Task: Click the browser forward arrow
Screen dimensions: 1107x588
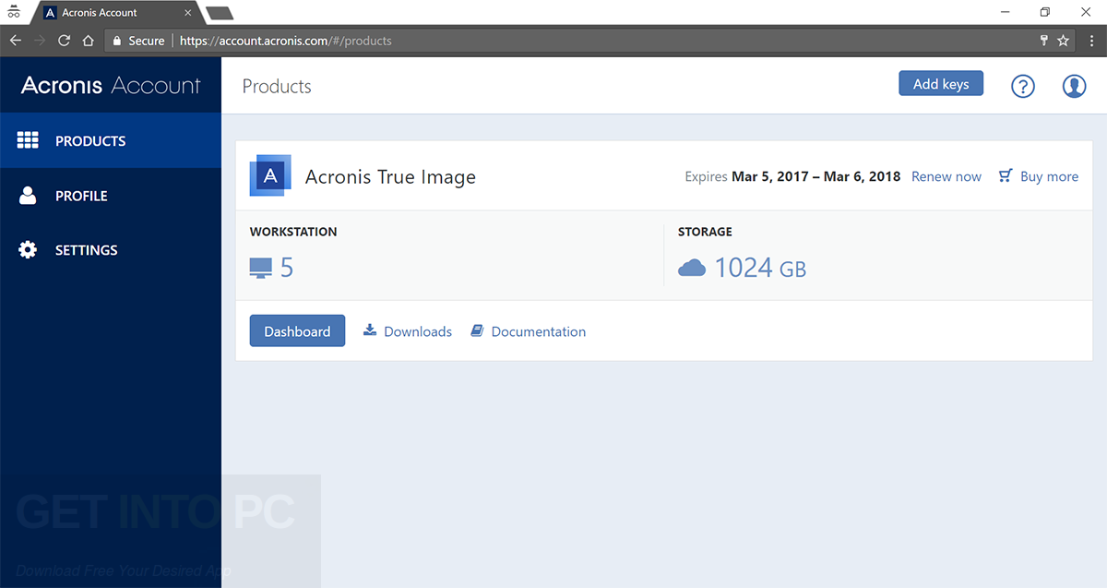Action: [40, 41]
